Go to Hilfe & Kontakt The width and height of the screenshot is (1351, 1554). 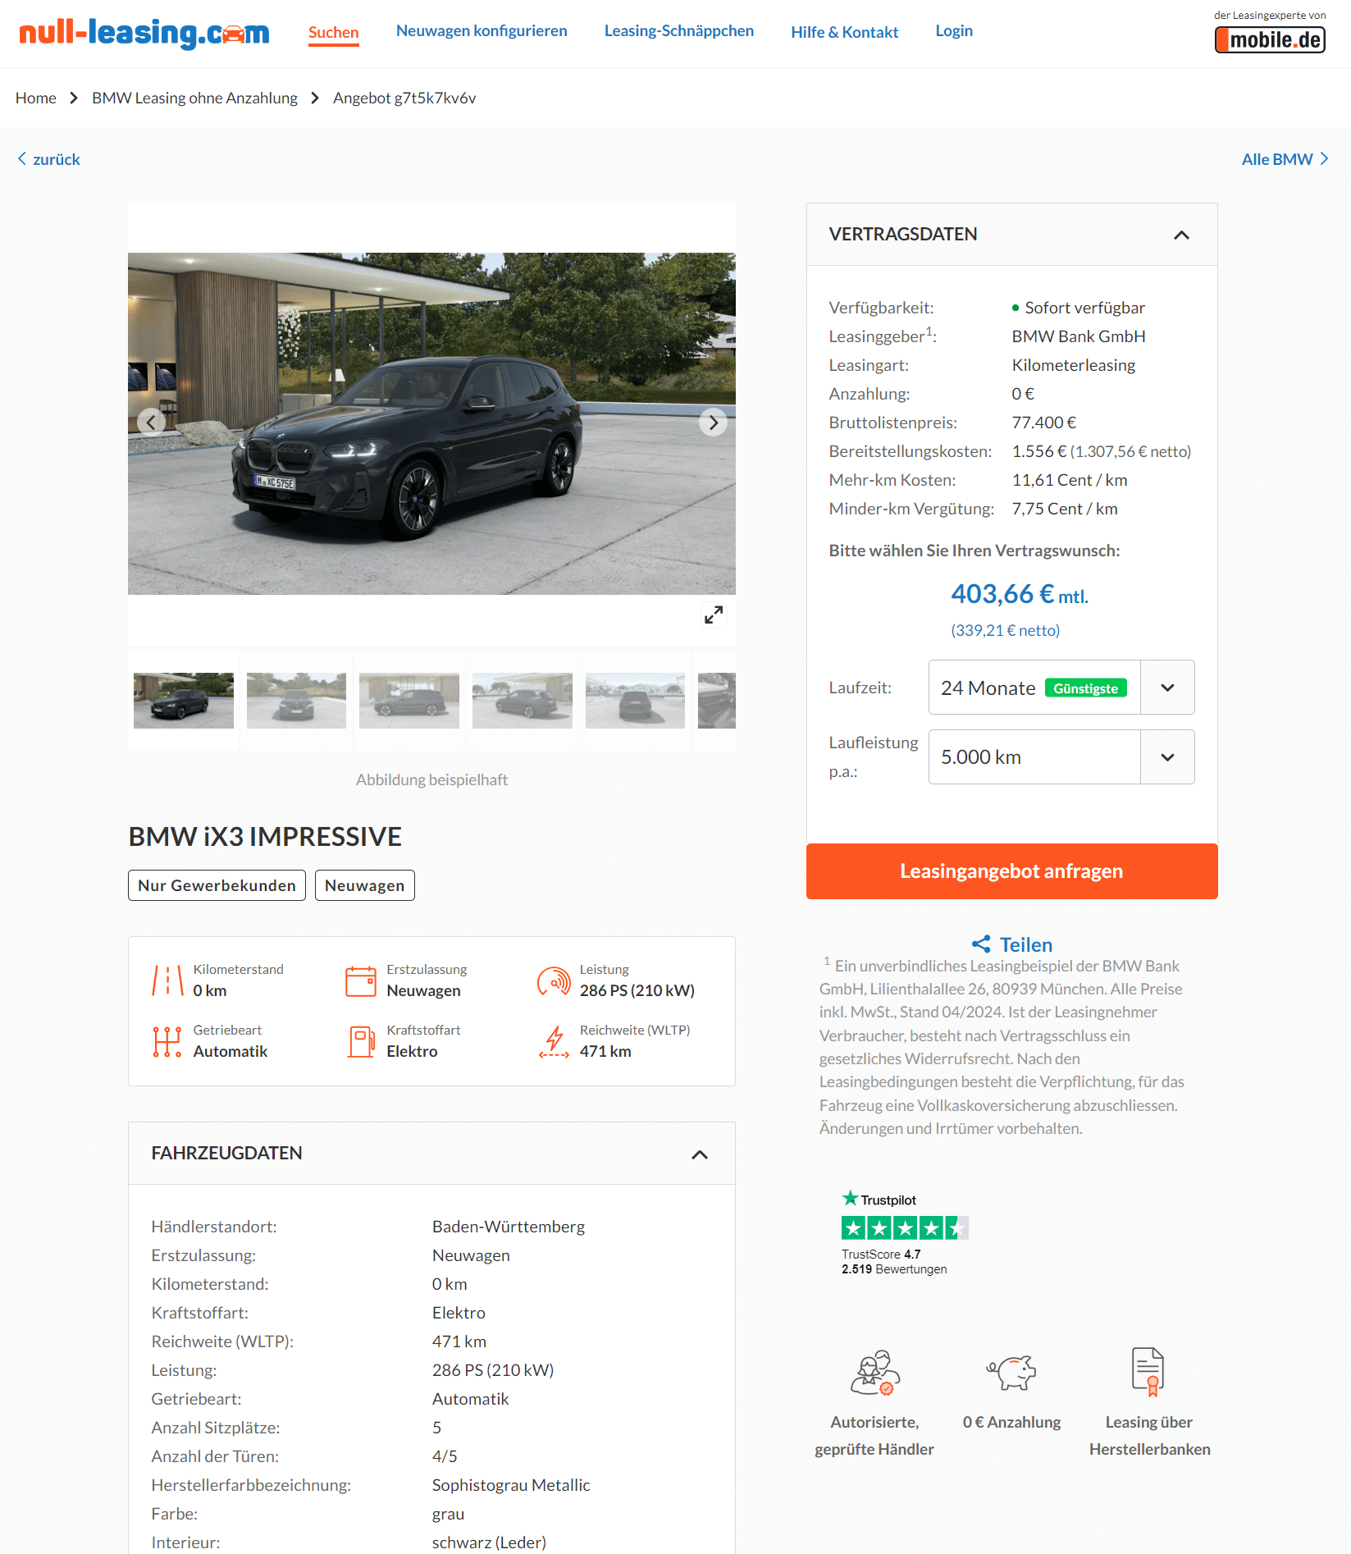tap(844, 32)
